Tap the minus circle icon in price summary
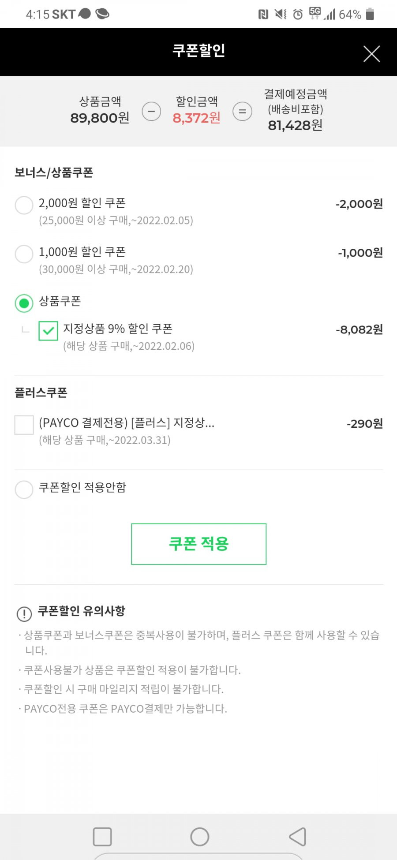Viewport: 397px width, 860px height. coord(151,111)
